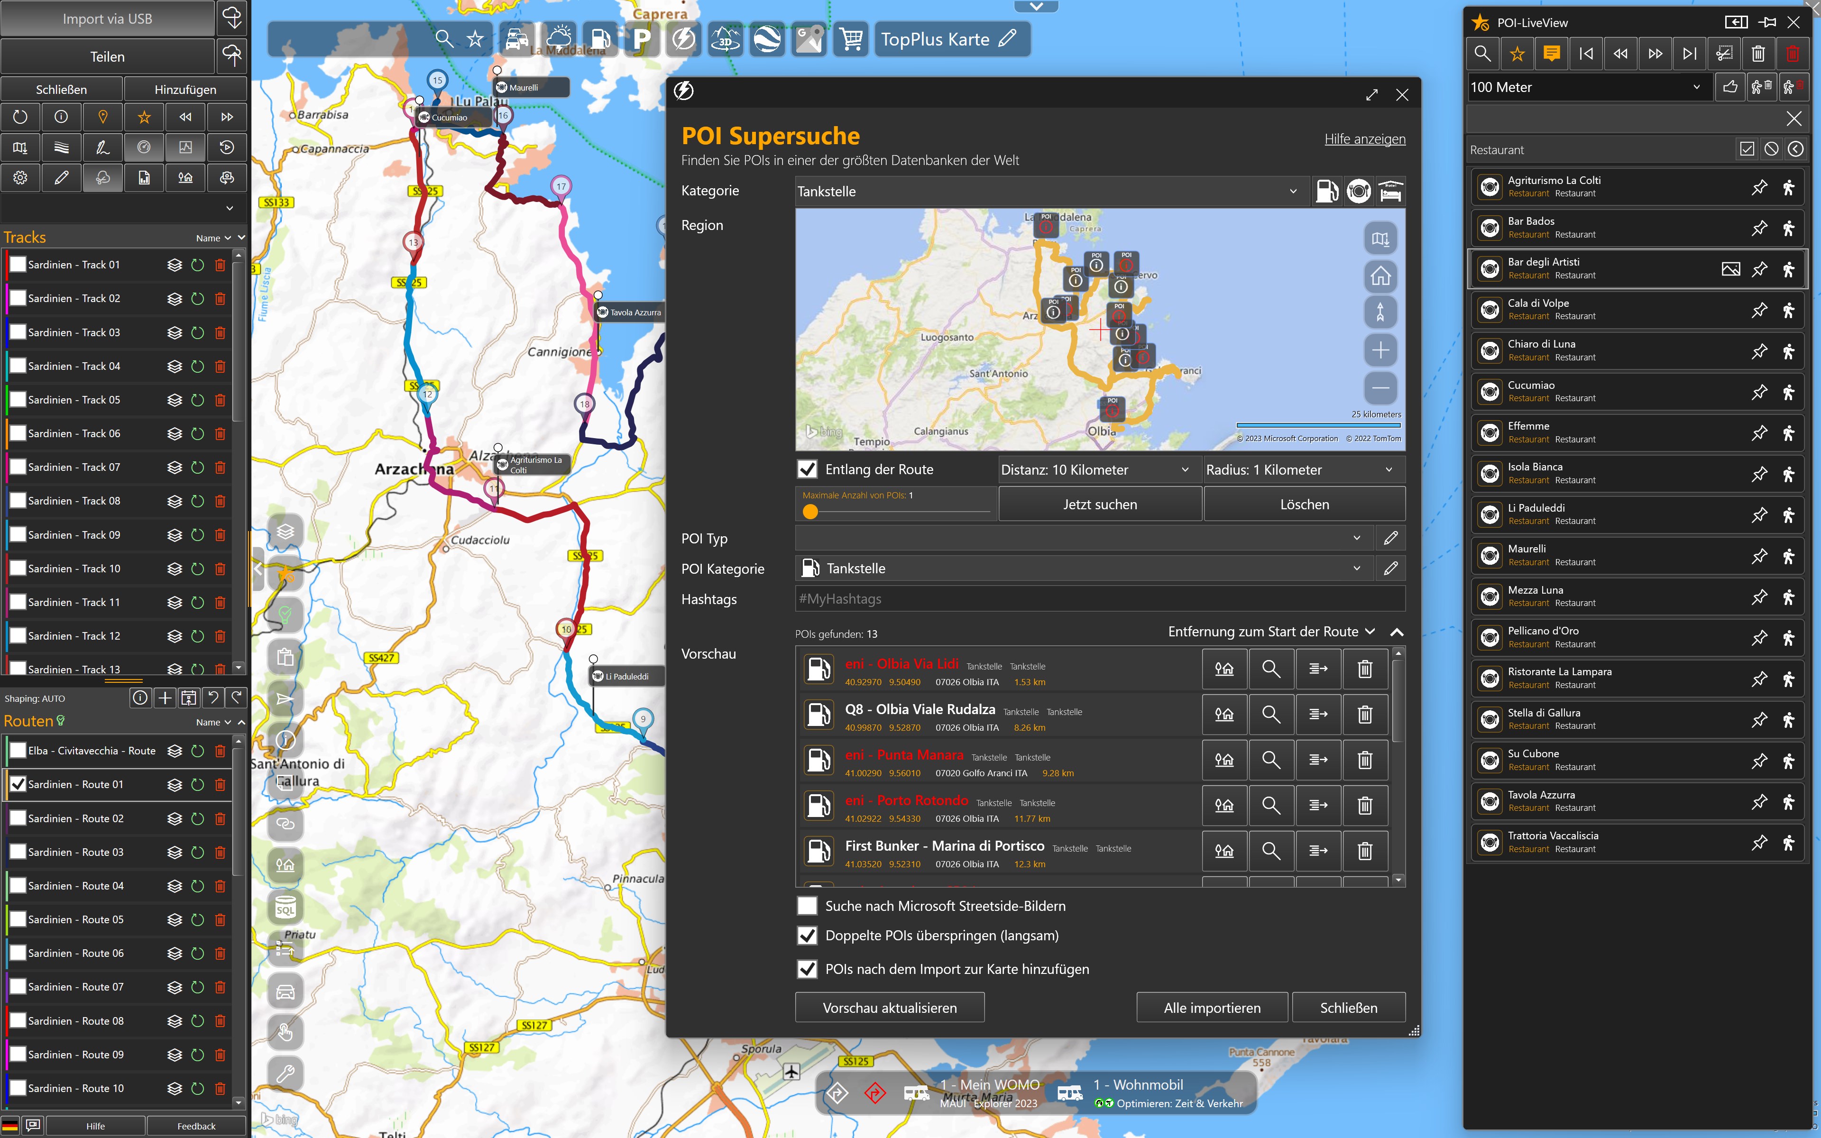
Task: Check the Sardinien - Route 02 checkbox
Action: tap(17, 818)
